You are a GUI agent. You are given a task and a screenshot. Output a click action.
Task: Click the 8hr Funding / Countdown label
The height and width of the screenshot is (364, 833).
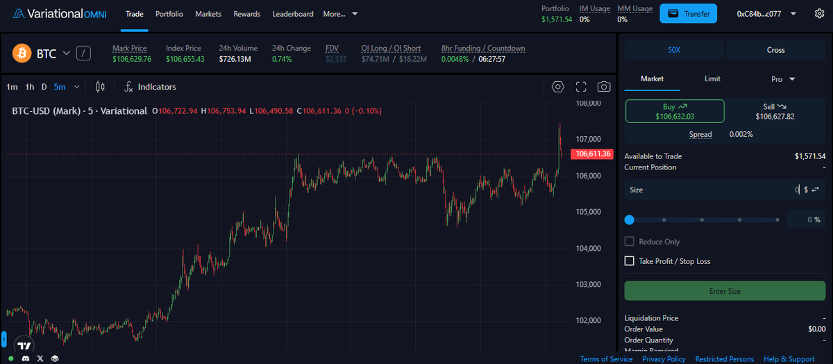[483, 49]
